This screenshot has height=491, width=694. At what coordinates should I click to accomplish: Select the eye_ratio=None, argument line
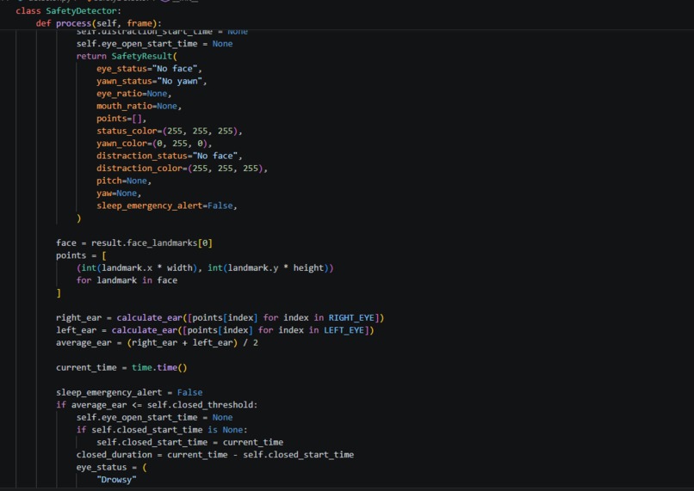coord(133,93)
